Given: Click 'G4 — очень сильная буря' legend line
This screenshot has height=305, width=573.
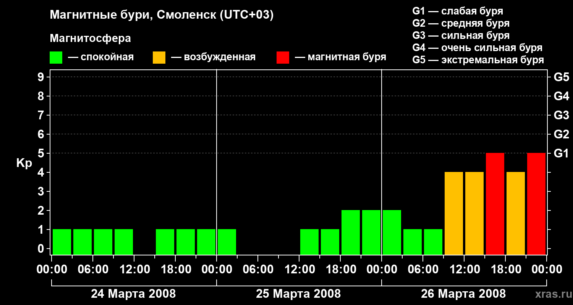Looking at the screenshot, I should click(477, 48).
